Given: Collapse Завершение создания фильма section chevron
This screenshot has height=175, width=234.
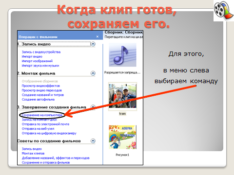Looking at the screenshot, I should click(93, 106).
